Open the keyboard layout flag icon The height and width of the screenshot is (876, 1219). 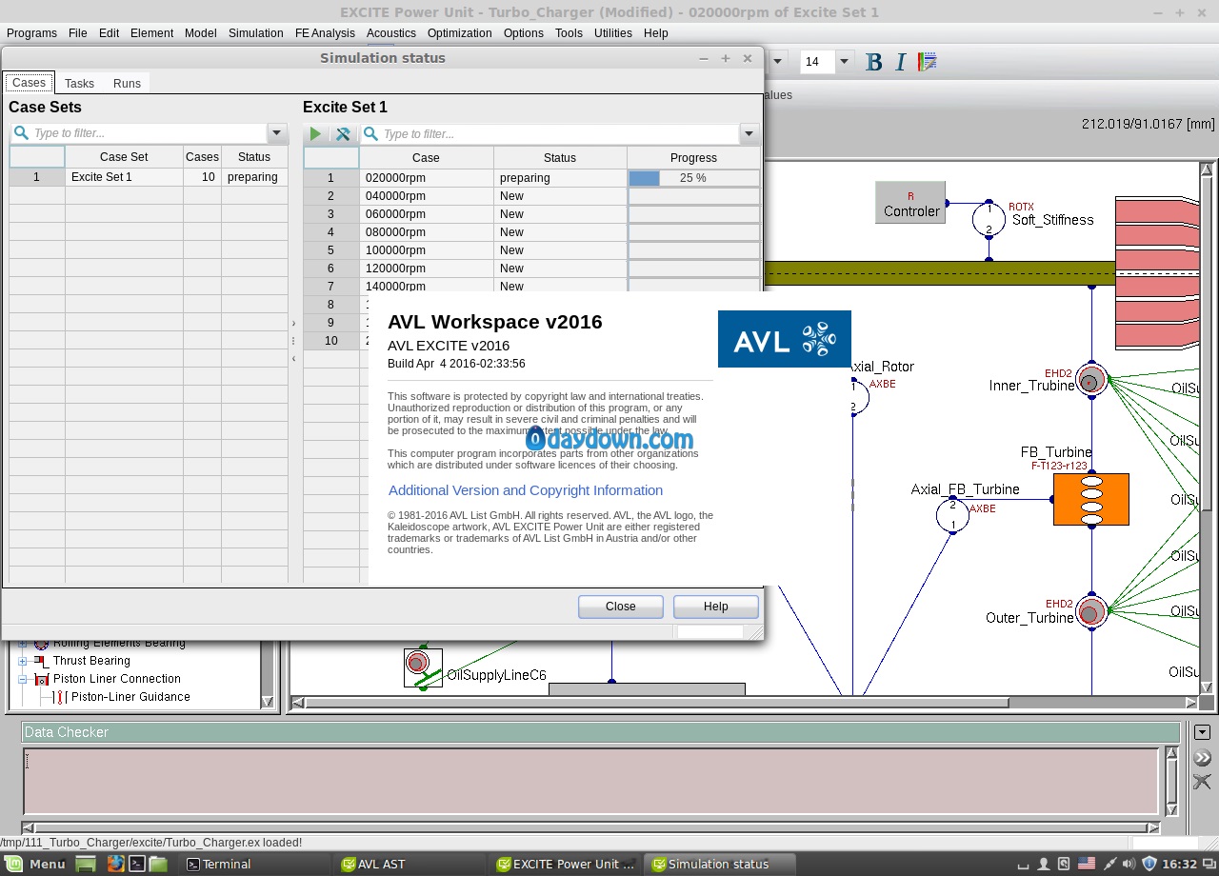click(1087, 864)
